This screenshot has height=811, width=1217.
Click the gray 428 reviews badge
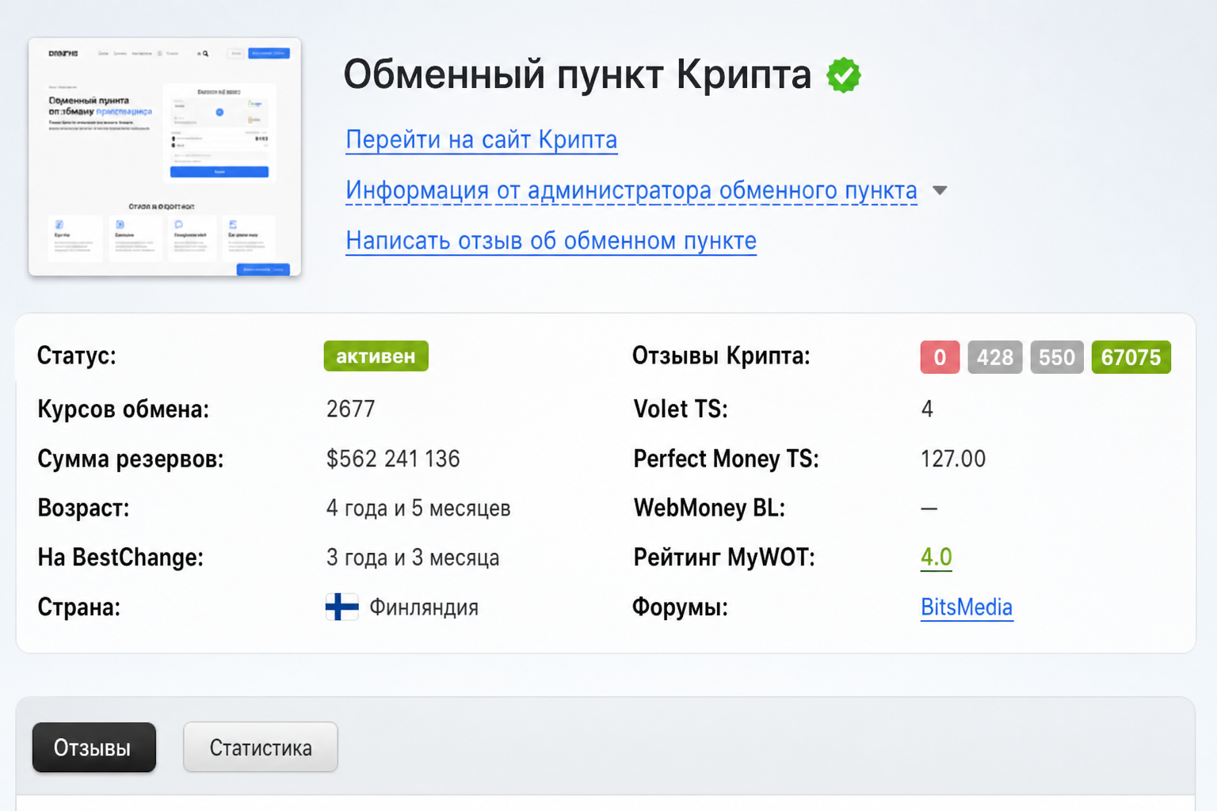(x=995, y=357)
